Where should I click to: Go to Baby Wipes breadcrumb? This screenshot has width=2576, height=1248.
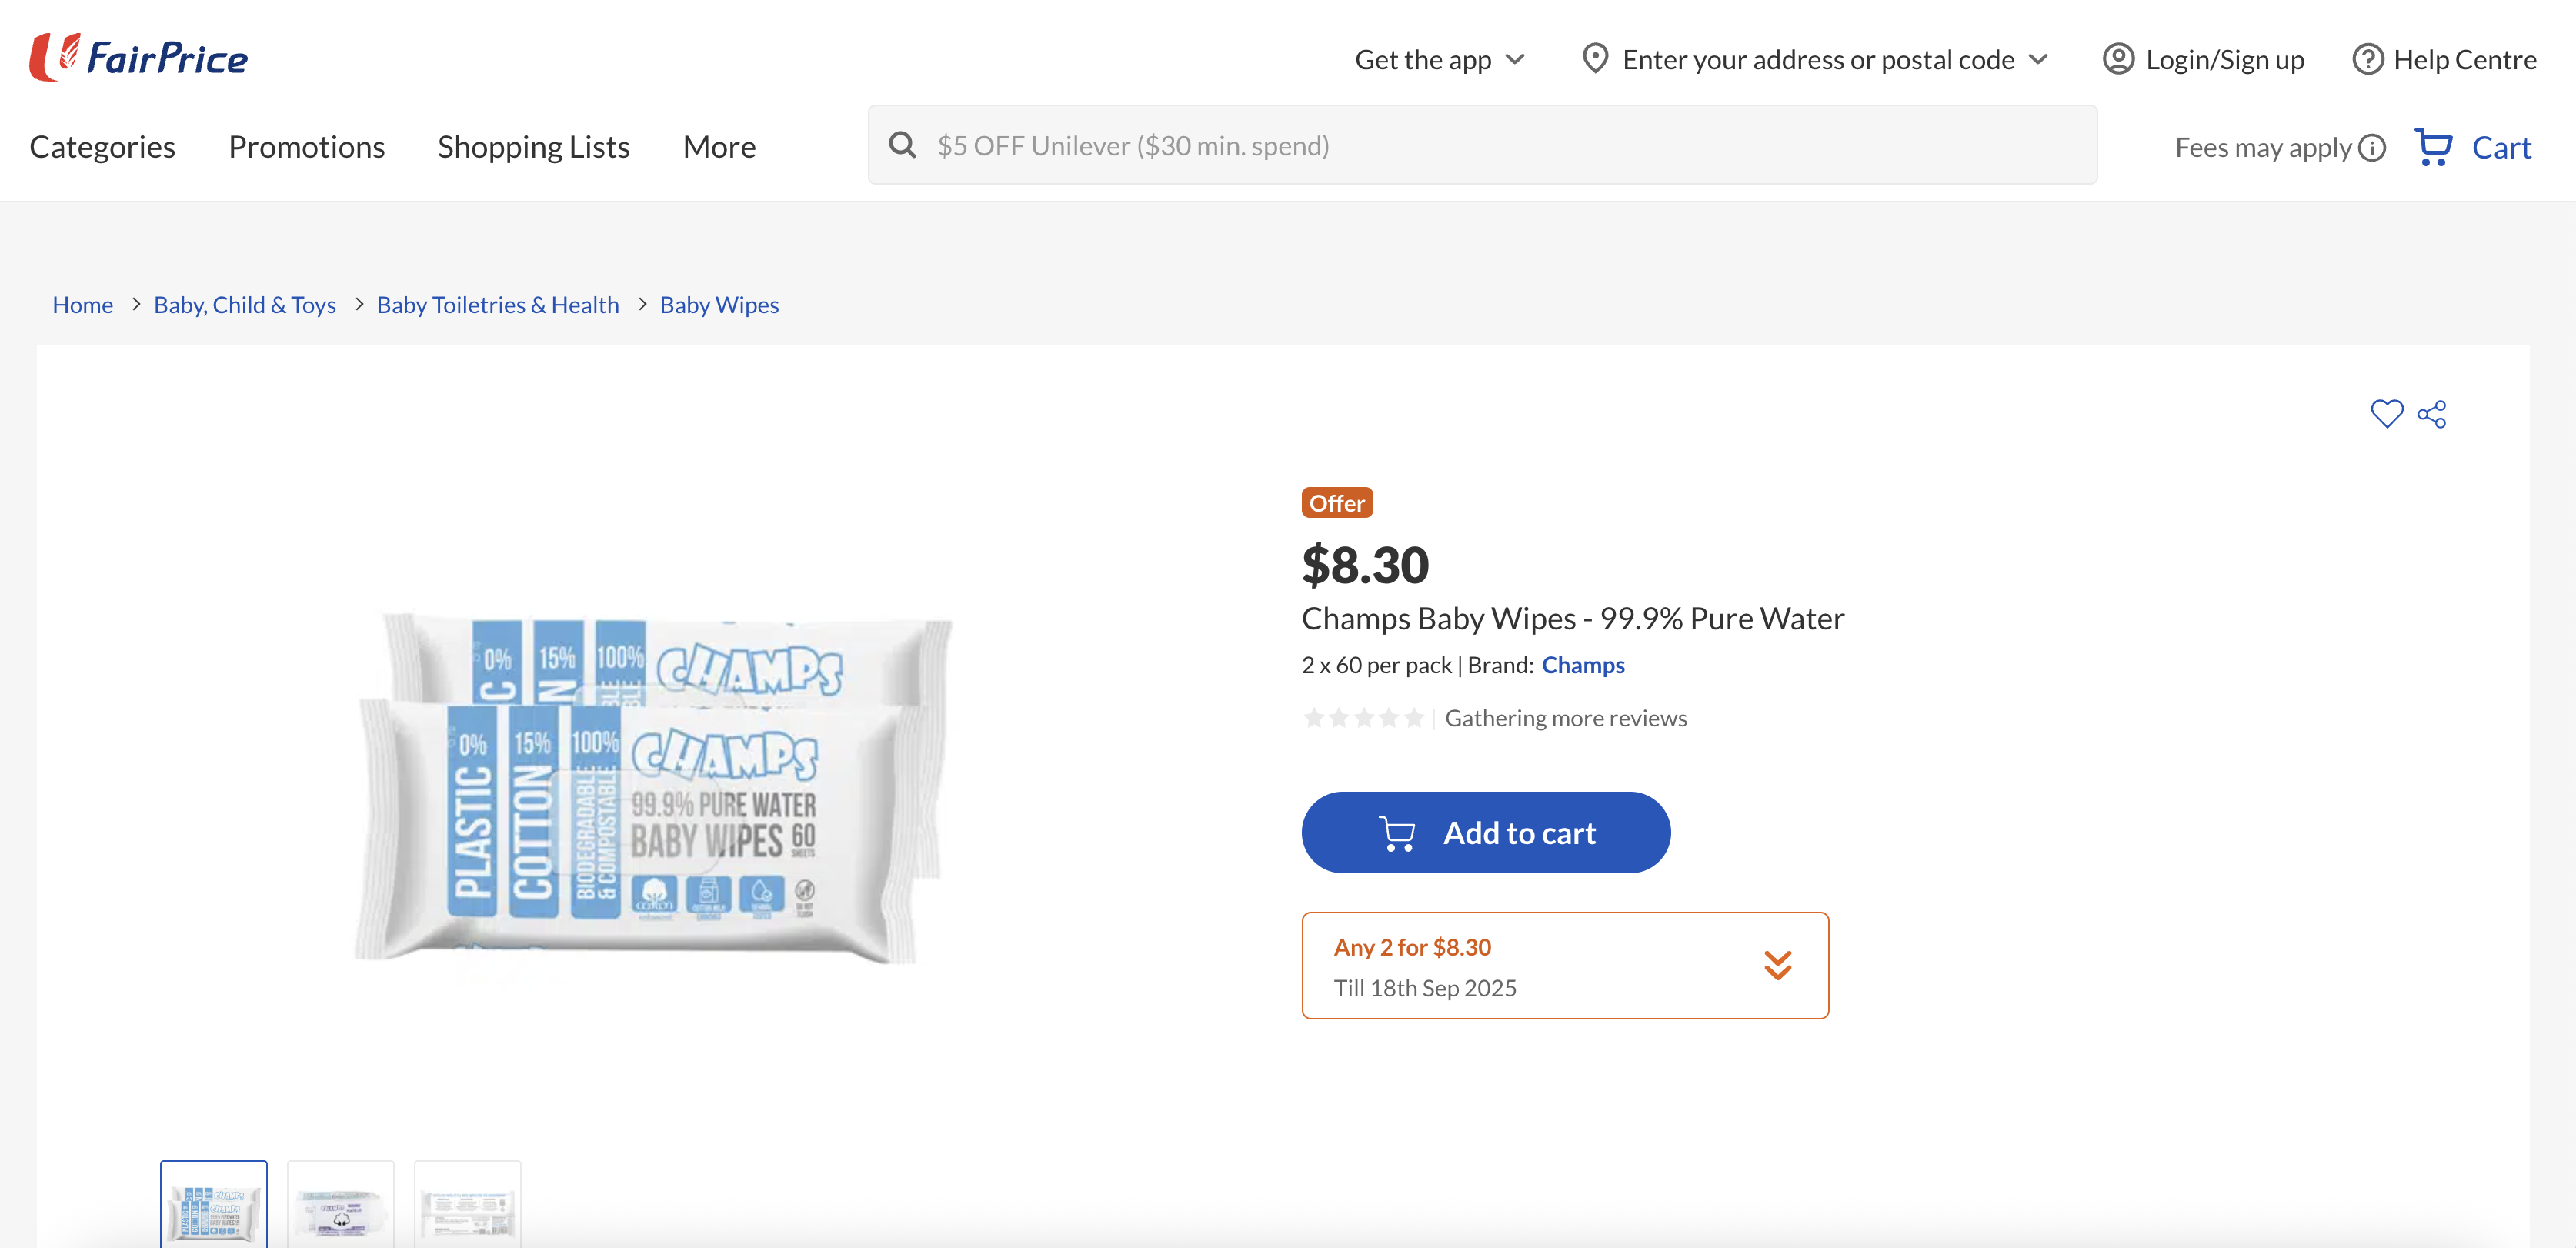point(718,304)
